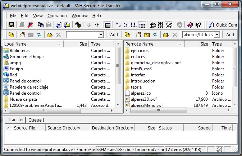Open the Settings gear icon
The image size is (242, 156).
(78, 25)
